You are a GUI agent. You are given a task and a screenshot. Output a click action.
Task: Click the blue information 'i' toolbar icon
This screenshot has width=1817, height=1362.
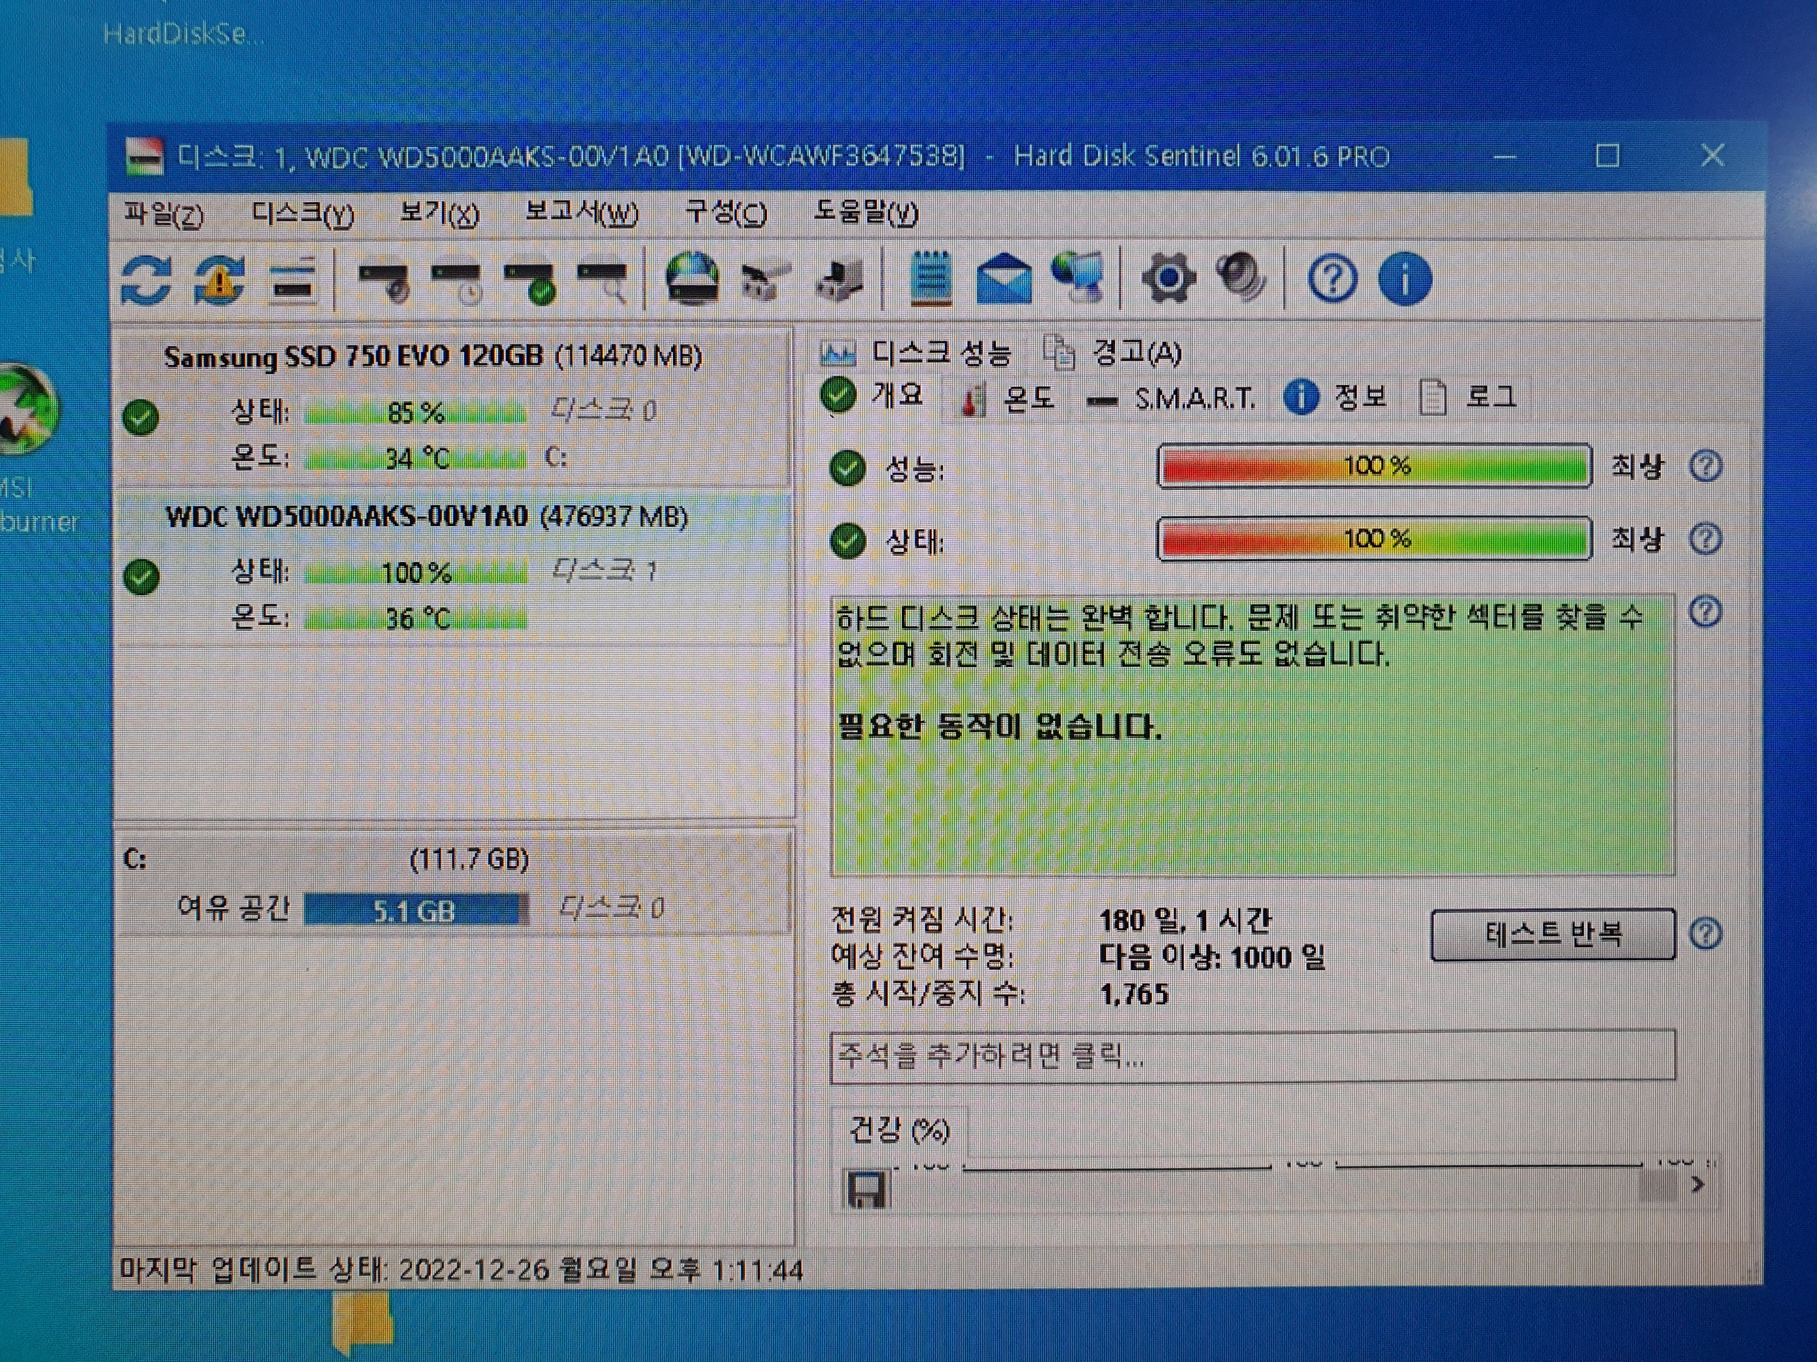click(1405, 280)
